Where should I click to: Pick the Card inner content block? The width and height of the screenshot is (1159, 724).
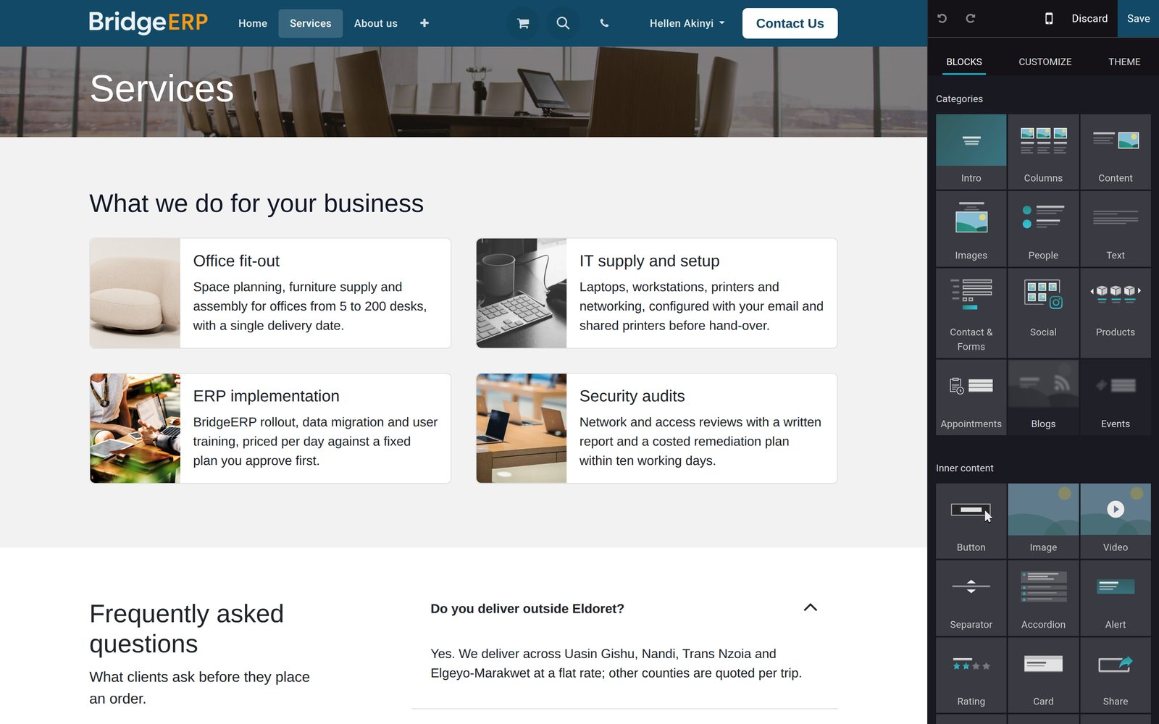click(1043, 675)
